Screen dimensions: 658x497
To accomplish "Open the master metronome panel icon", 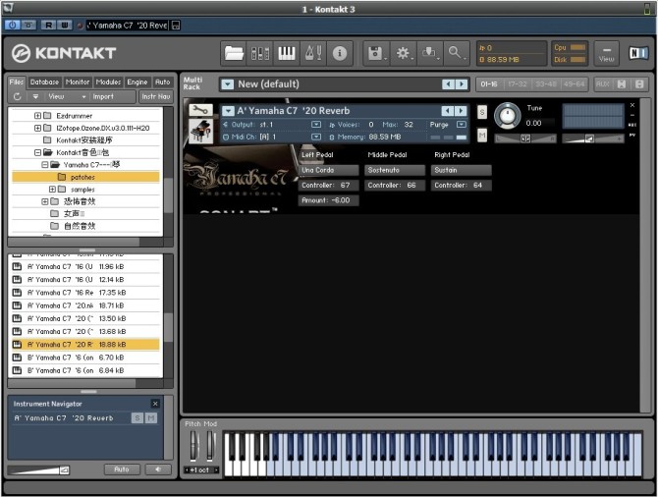I will (313, 53).
